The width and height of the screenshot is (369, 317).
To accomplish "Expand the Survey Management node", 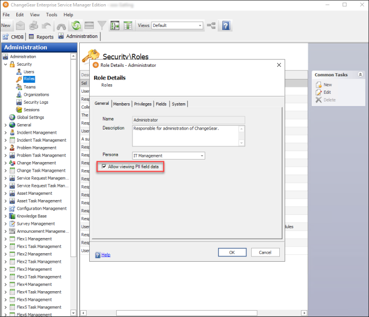I will click(x=6, y=224).
